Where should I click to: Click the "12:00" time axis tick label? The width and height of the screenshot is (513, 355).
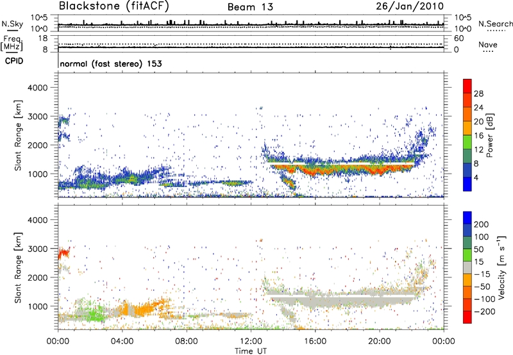point(251,342)
